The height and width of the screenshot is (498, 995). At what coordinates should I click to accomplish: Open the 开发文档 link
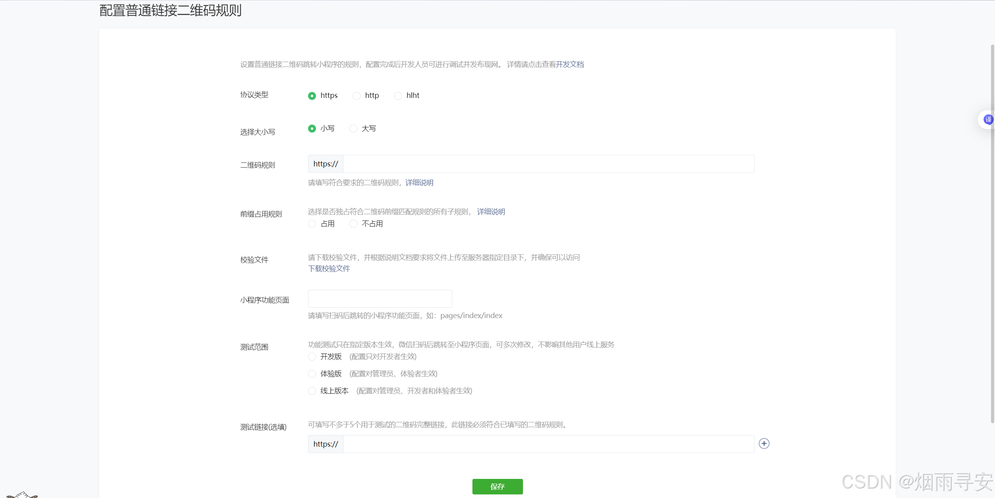570,64
